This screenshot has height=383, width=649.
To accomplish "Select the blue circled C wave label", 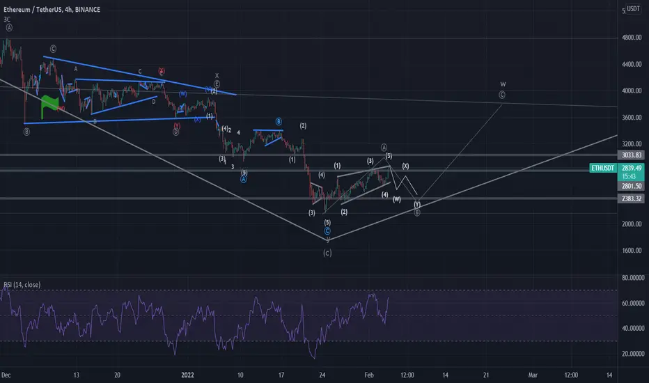I will (327, 231).
